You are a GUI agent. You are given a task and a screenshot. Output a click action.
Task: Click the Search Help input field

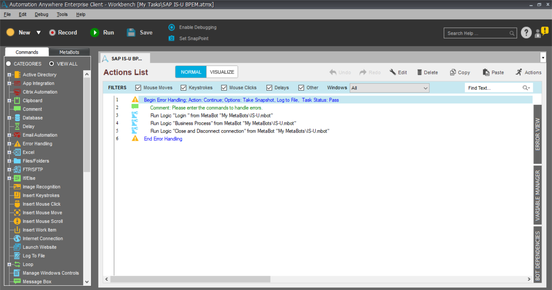[x=480, y=33]
